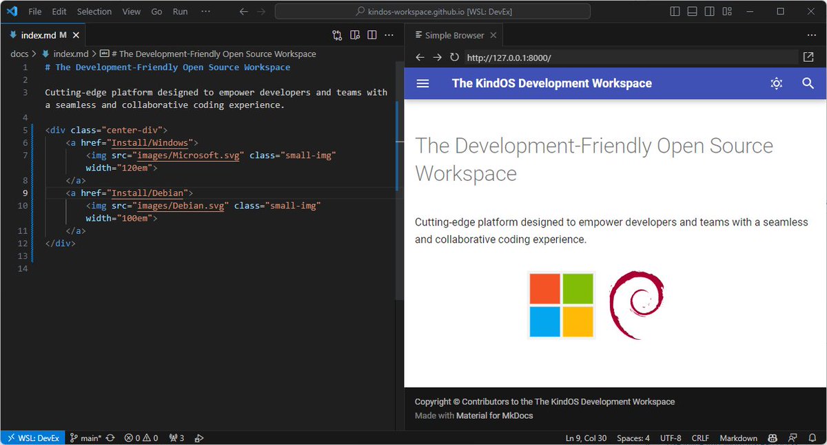Open the site search magnifier

[808, 83]
